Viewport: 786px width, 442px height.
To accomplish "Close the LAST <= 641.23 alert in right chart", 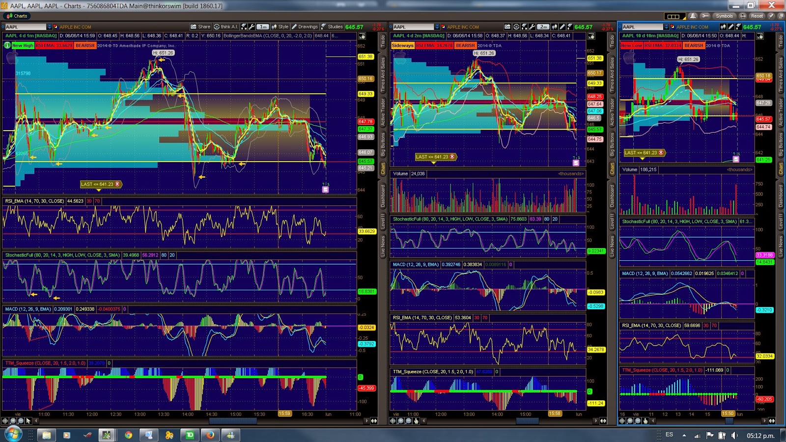I will [661, 153].
